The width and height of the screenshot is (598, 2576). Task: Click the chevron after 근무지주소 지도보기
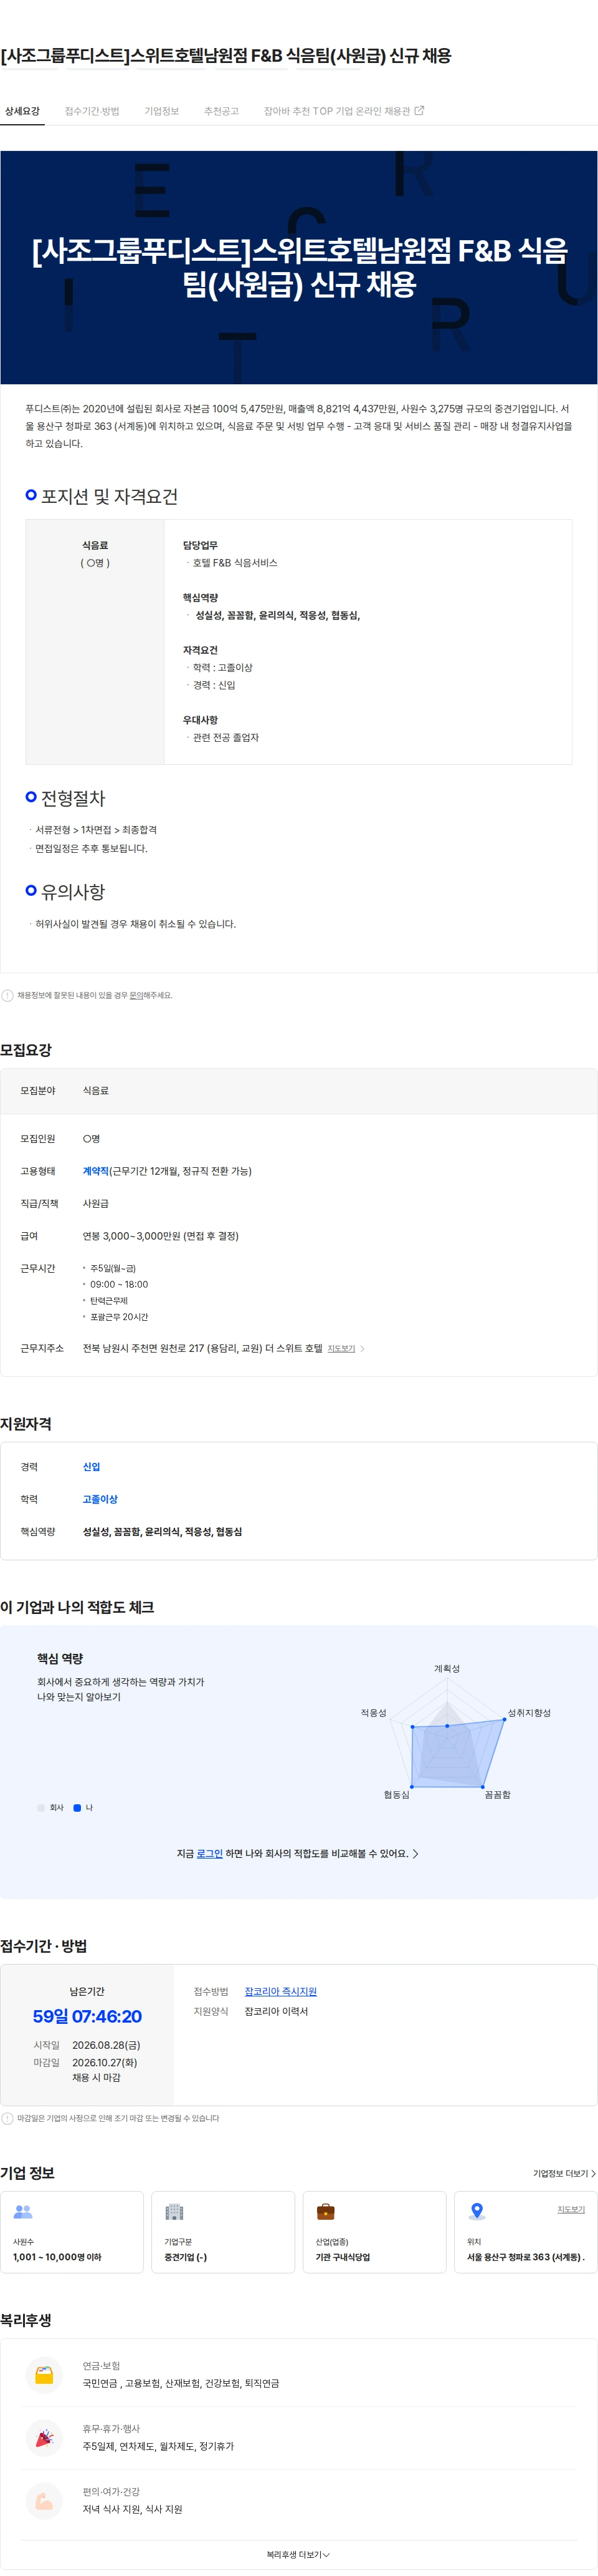363,1348
